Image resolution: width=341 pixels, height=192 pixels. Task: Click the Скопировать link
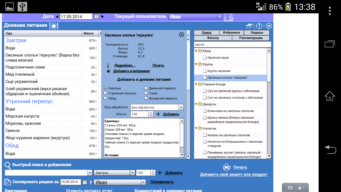click(162, 182)
